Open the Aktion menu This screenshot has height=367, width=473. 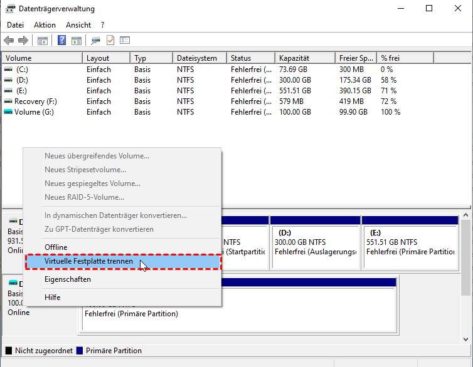[x=45, y=25]
